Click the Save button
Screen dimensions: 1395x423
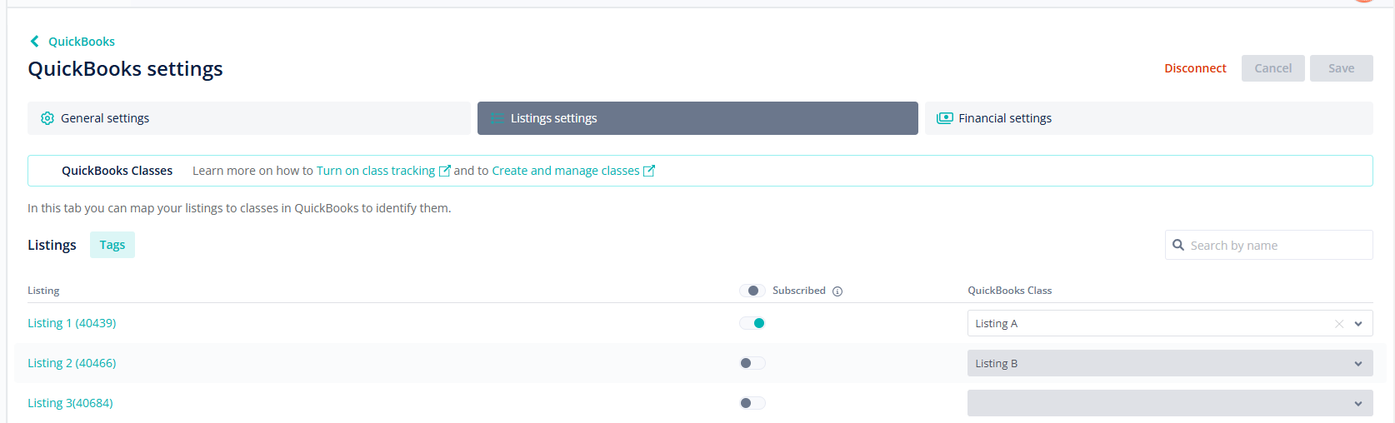(x=1341, y=68)
